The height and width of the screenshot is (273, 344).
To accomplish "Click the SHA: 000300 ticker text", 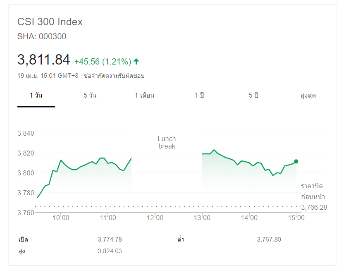I will 42,36.
